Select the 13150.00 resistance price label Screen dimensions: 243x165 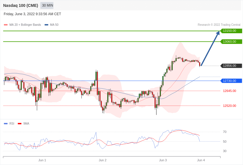[231, 31]
